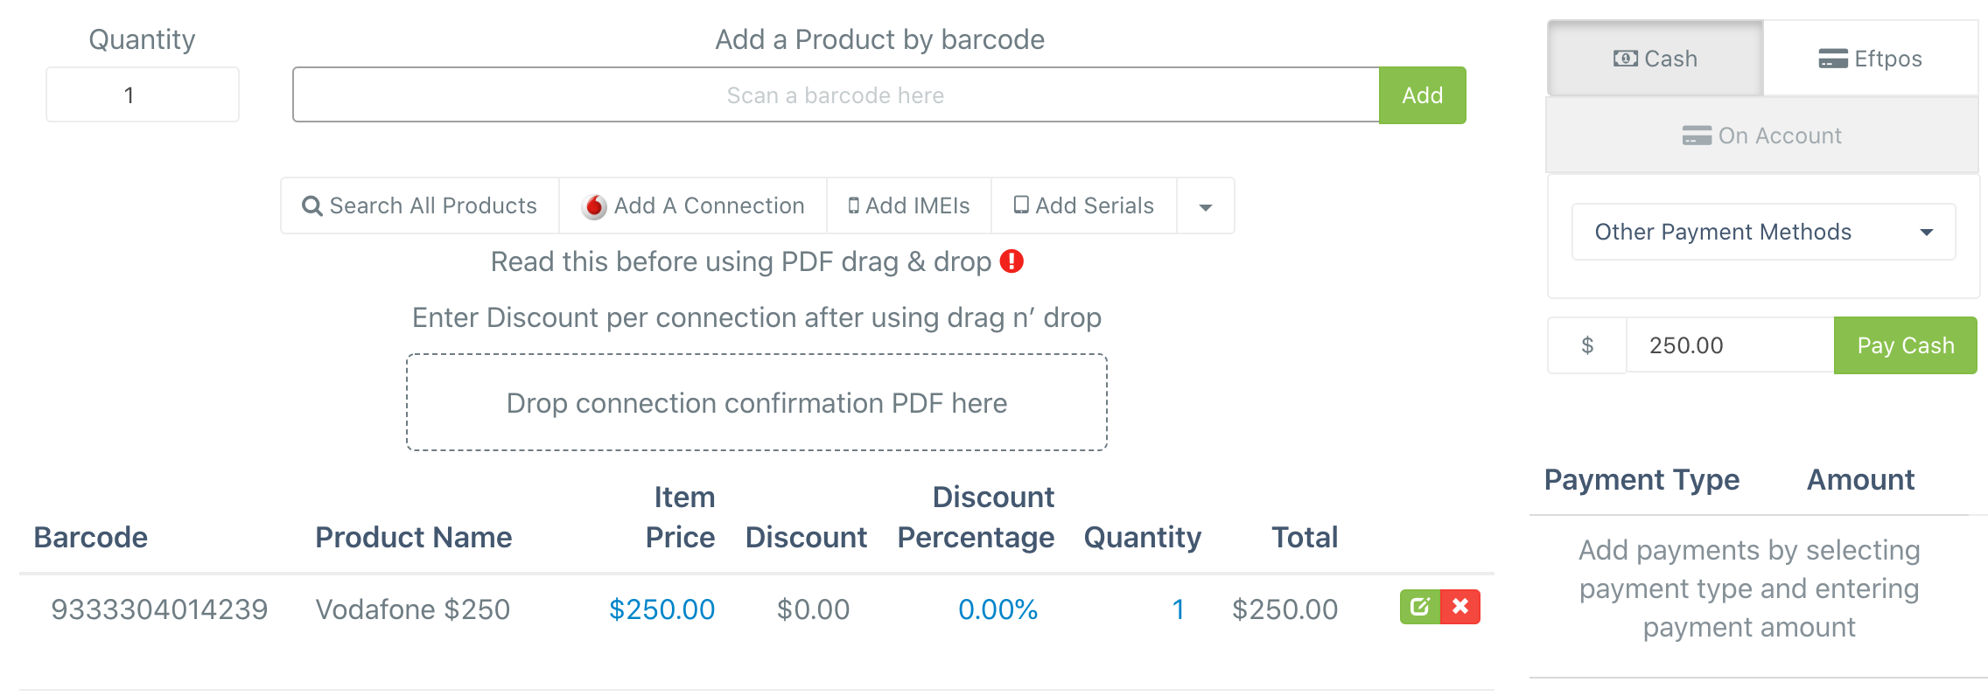Open the Other Payment Methods dropdown
1988x696 pixels.
pos(1763,232)
